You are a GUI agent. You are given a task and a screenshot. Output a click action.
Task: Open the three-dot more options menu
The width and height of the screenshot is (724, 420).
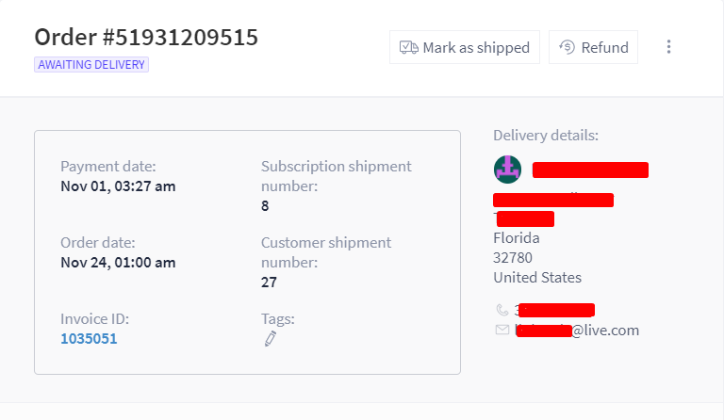[668, 47]
